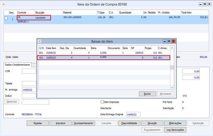Screen dimensions: 213x136
Task: Click the Série column header
Action: point(126,48)
